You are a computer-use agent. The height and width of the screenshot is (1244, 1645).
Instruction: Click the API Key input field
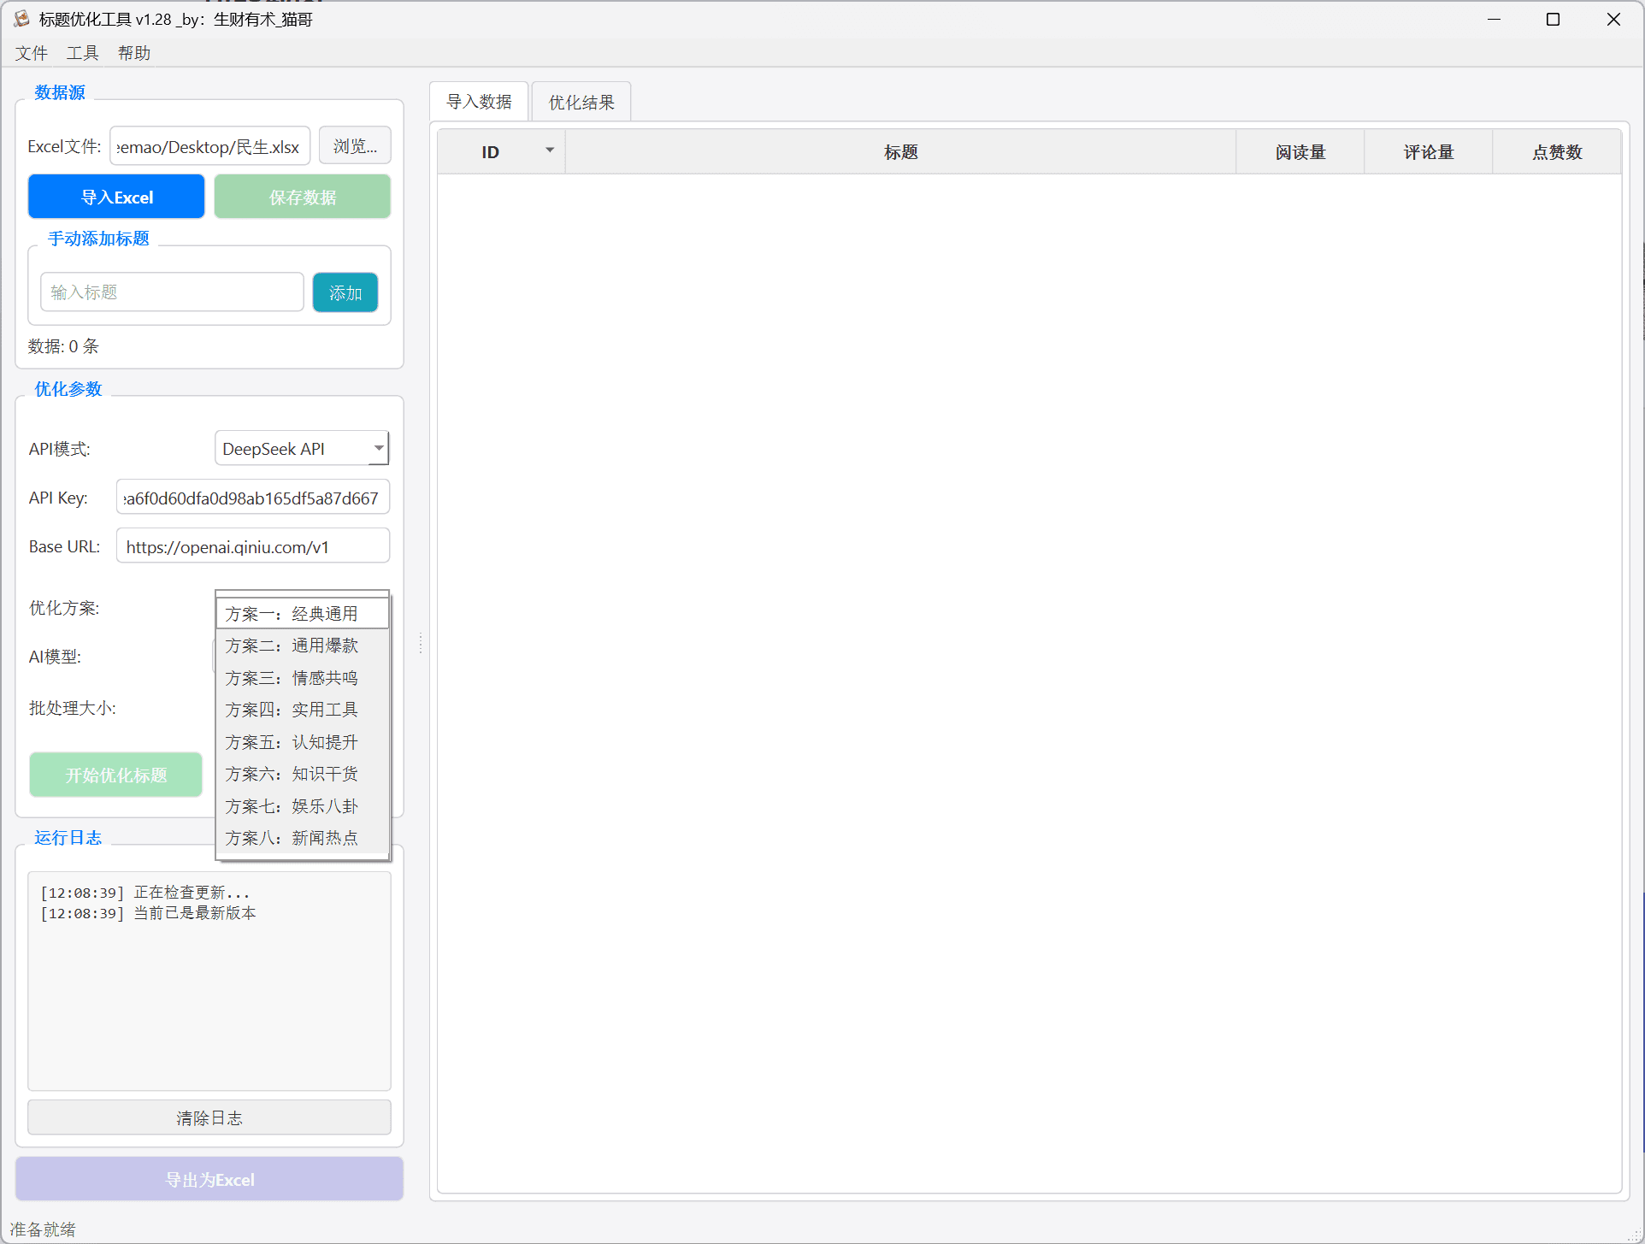[252, 498]
